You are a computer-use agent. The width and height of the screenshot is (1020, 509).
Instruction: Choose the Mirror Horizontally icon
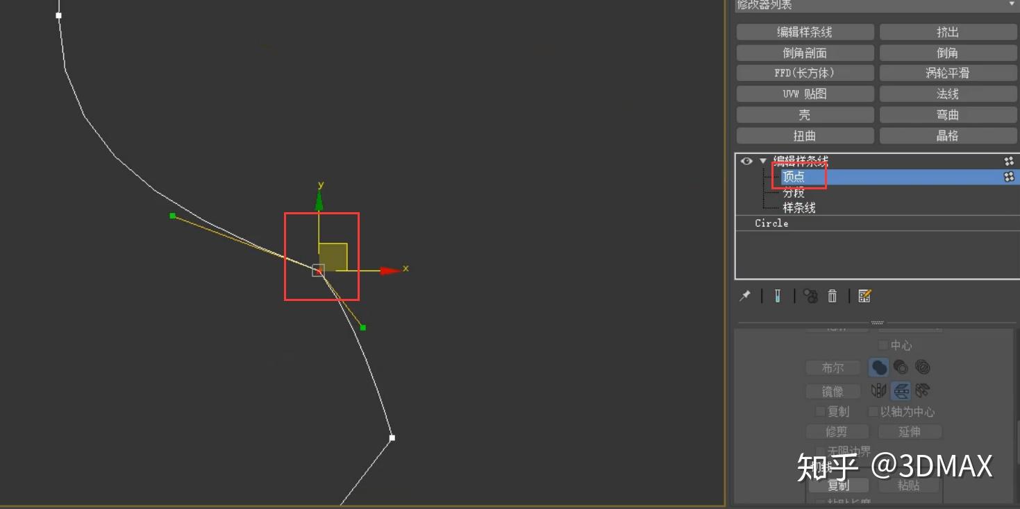[878, 390]
